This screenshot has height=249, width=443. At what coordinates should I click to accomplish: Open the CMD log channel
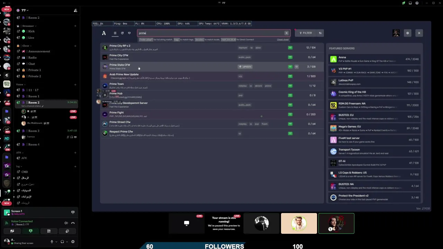click(46, 172)
